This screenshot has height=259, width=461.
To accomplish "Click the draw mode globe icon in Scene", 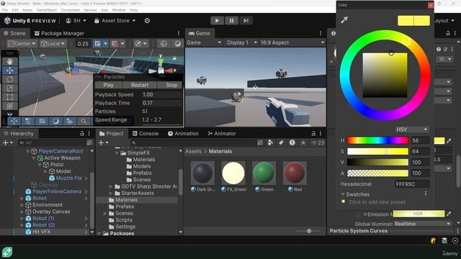I will click(x=164, y=43).
